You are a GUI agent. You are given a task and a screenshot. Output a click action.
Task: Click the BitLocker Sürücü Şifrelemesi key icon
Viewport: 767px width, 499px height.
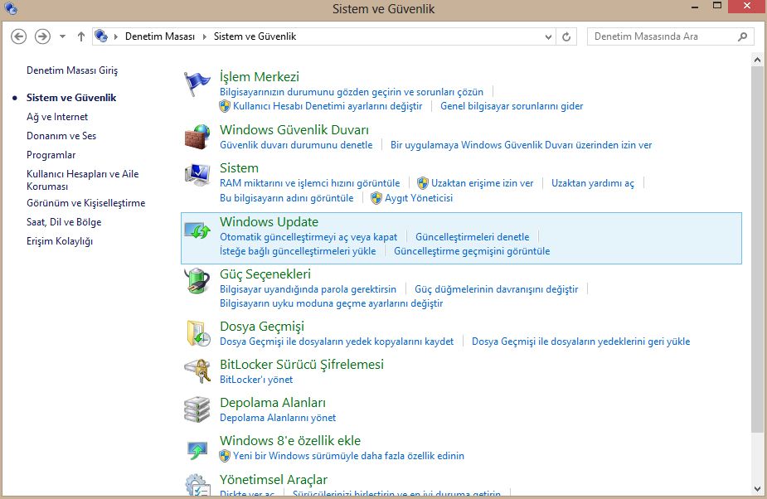tap(197, 371)
